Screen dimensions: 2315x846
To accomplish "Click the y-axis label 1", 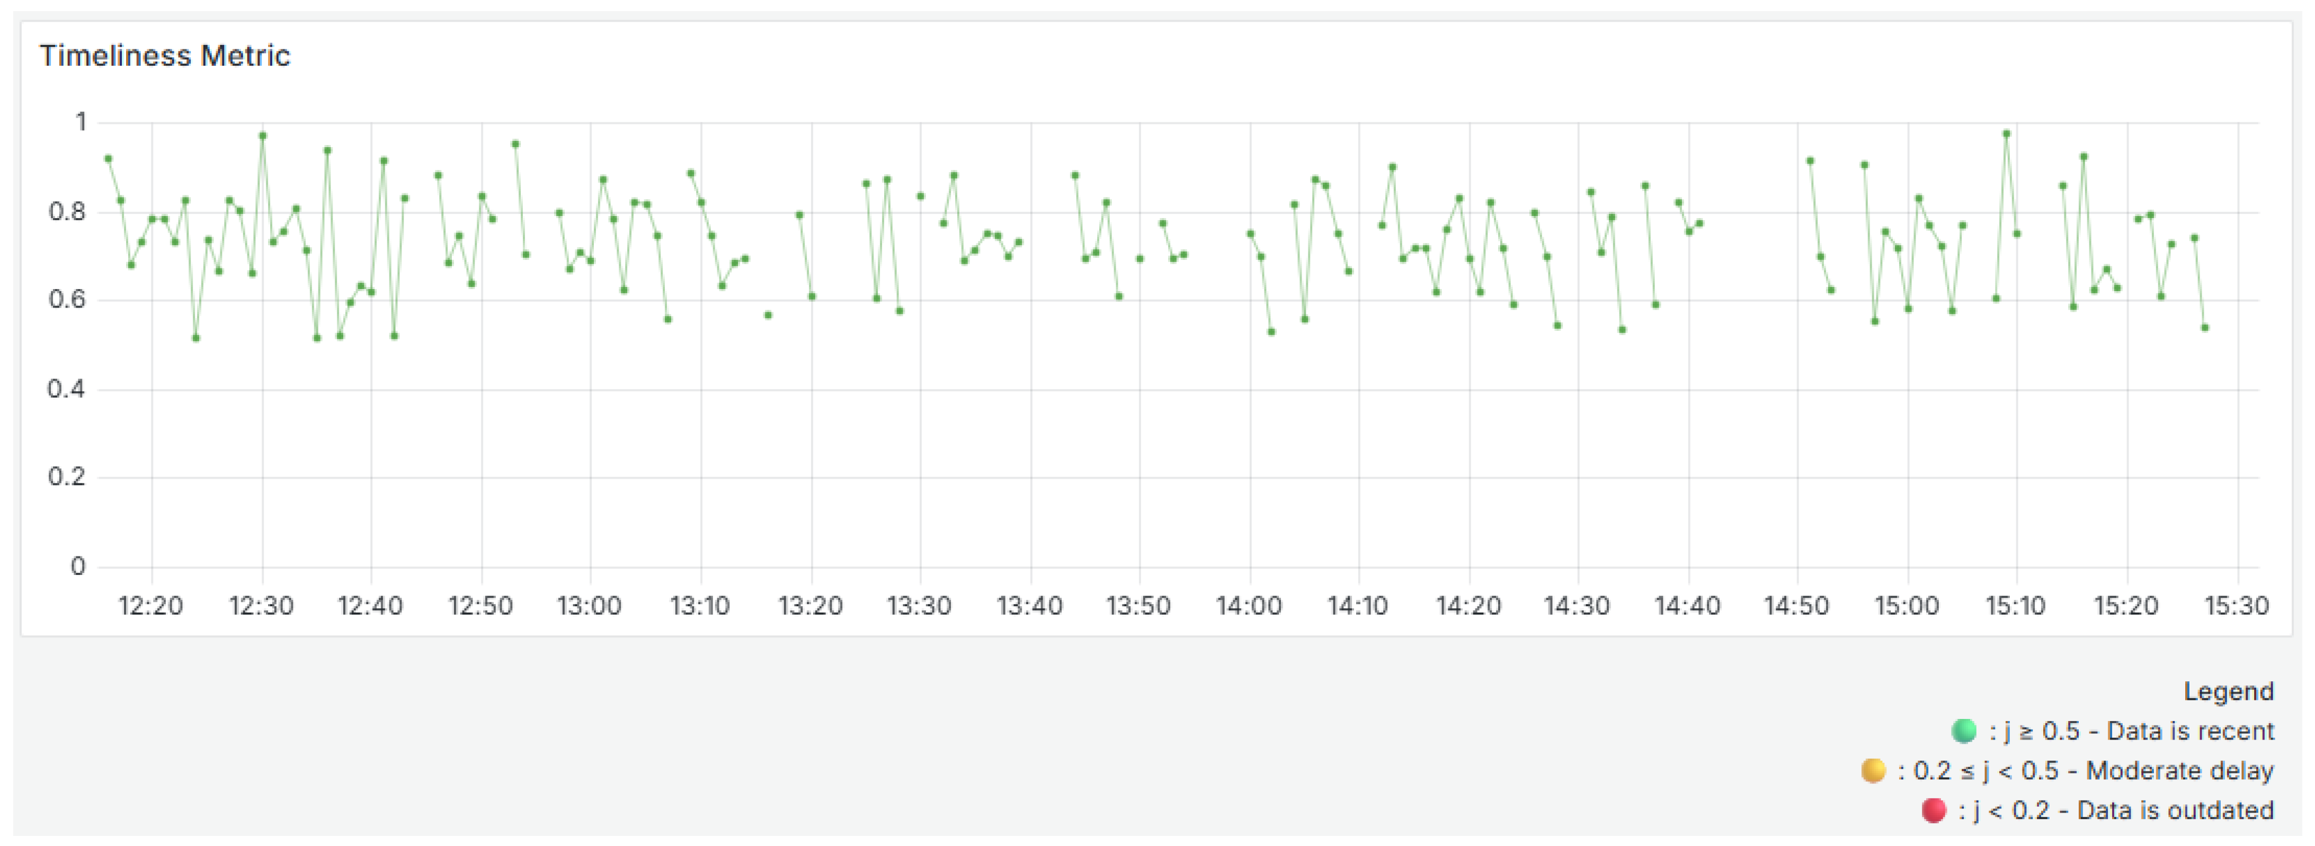I will click(x=81, y=122).
